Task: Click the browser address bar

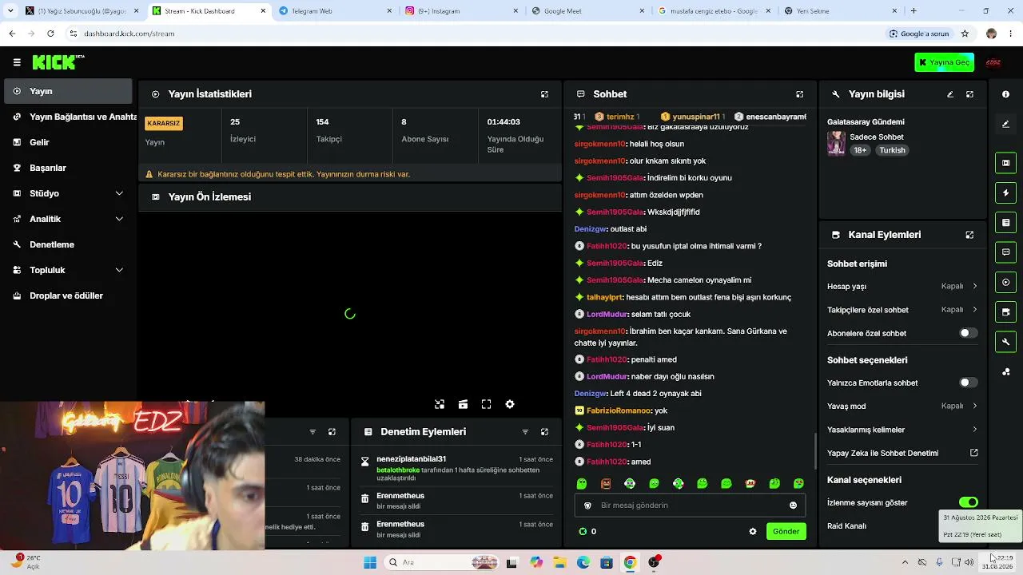Action: point(472,34)
